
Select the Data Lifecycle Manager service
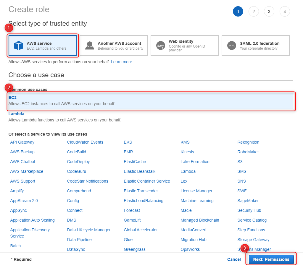click(x=89, y=230)
